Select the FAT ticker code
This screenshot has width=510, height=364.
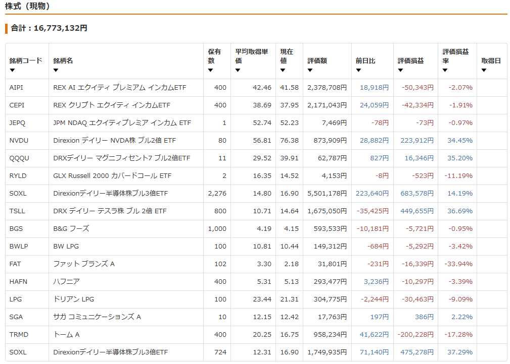point(15,264)
